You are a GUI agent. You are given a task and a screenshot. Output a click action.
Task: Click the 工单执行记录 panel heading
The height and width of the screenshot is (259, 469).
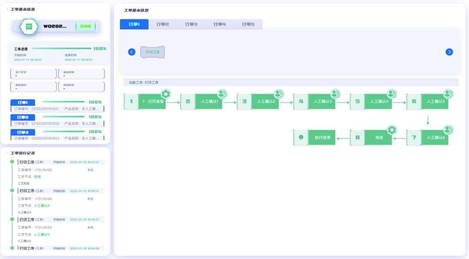point(23,153)
